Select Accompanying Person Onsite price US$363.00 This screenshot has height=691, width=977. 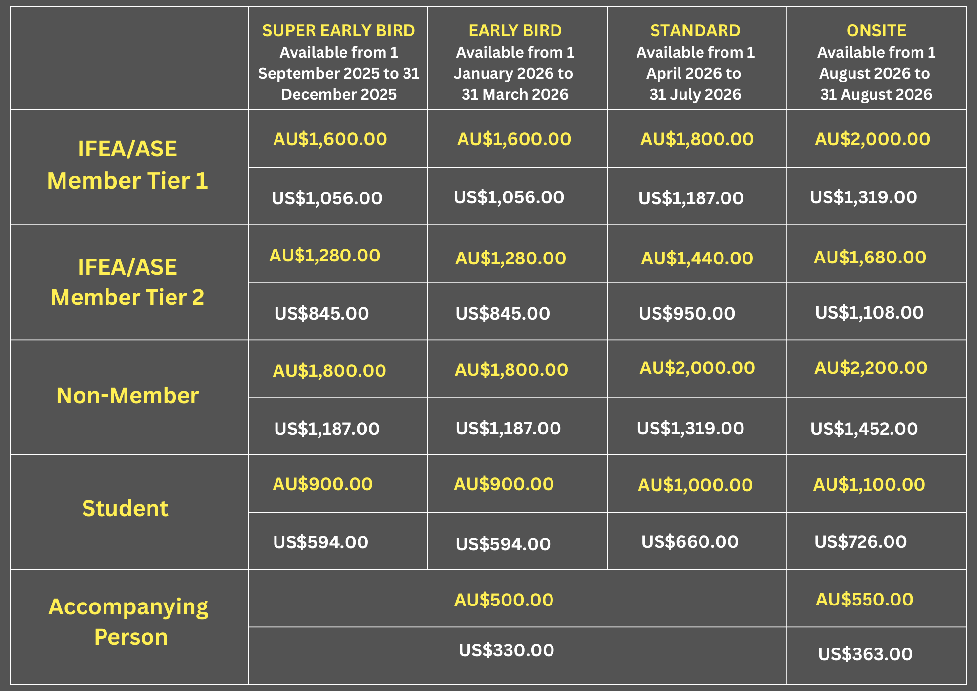865,654
